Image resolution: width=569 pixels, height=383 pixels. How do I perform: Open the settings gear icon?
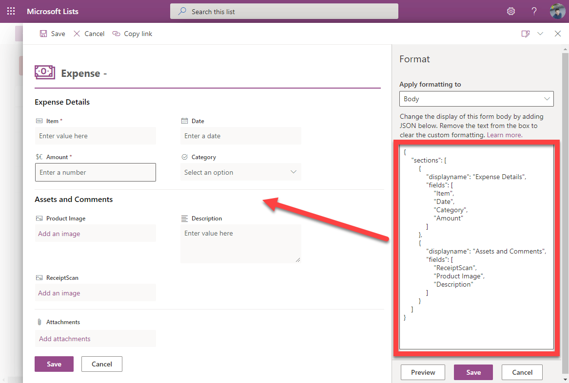coord(511,11)
